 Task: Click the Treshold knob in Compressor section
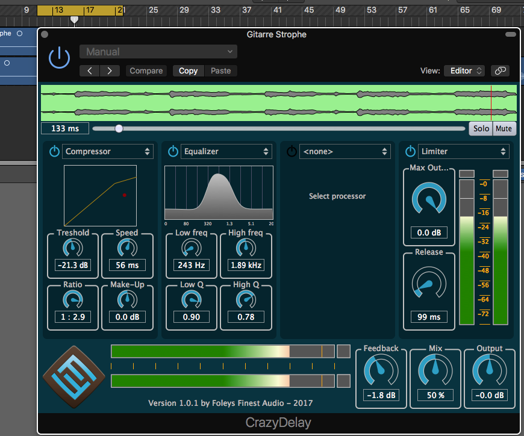click(72, 248)
